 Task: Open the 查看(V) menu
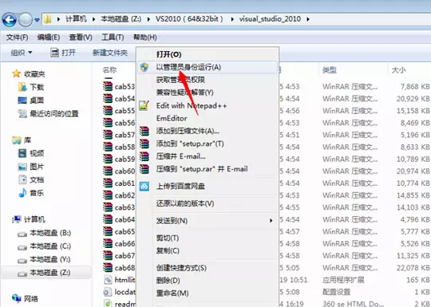coord(81,37)
